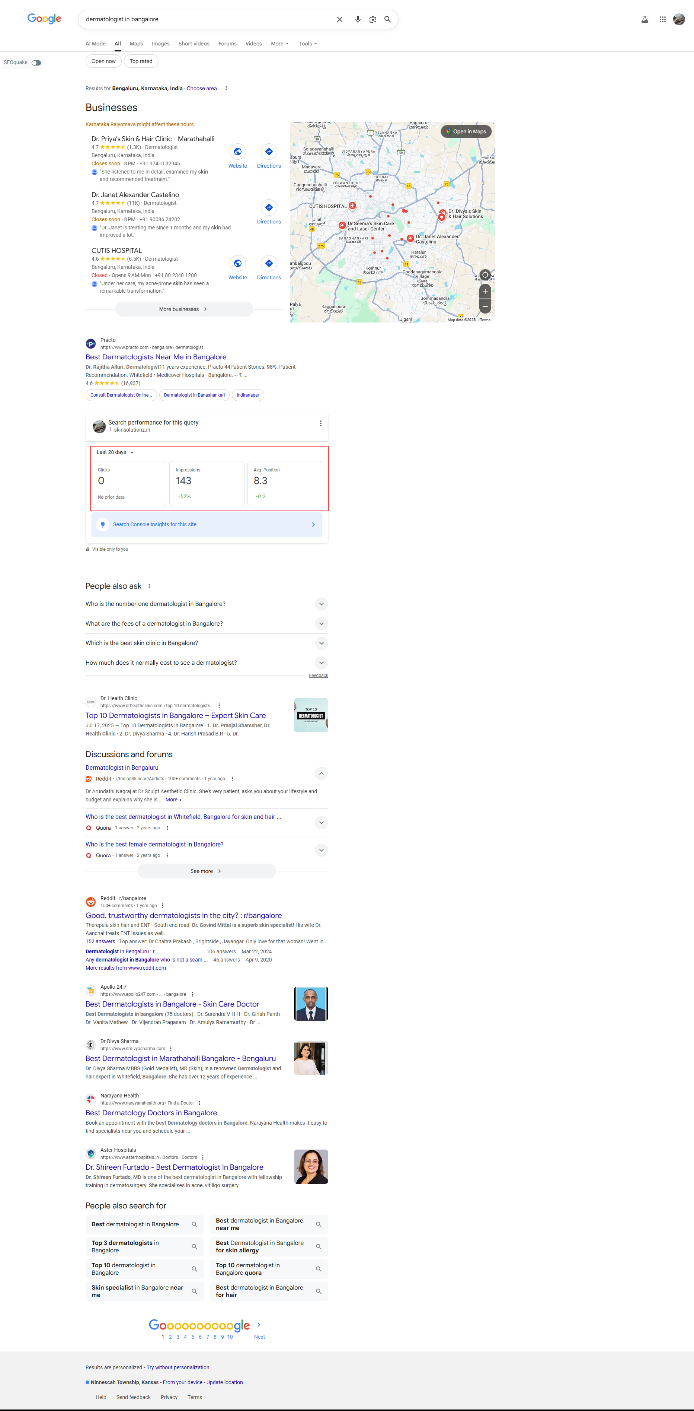
Task: Expand the best female dermatologist Quora discussion
Action: click(321, 850)
